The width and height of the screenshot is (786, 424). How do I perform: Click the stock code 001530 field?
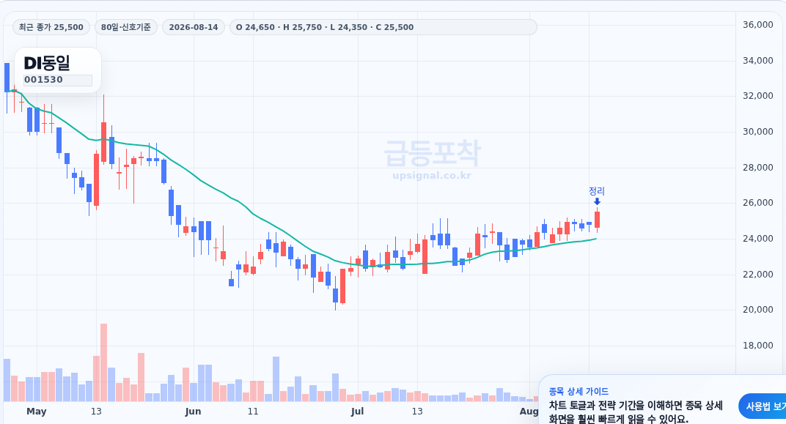pos(58,80)
